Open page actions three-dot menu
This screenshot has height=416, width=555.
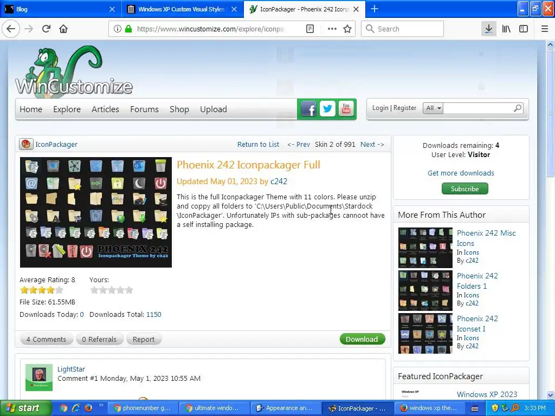[332, 29]
